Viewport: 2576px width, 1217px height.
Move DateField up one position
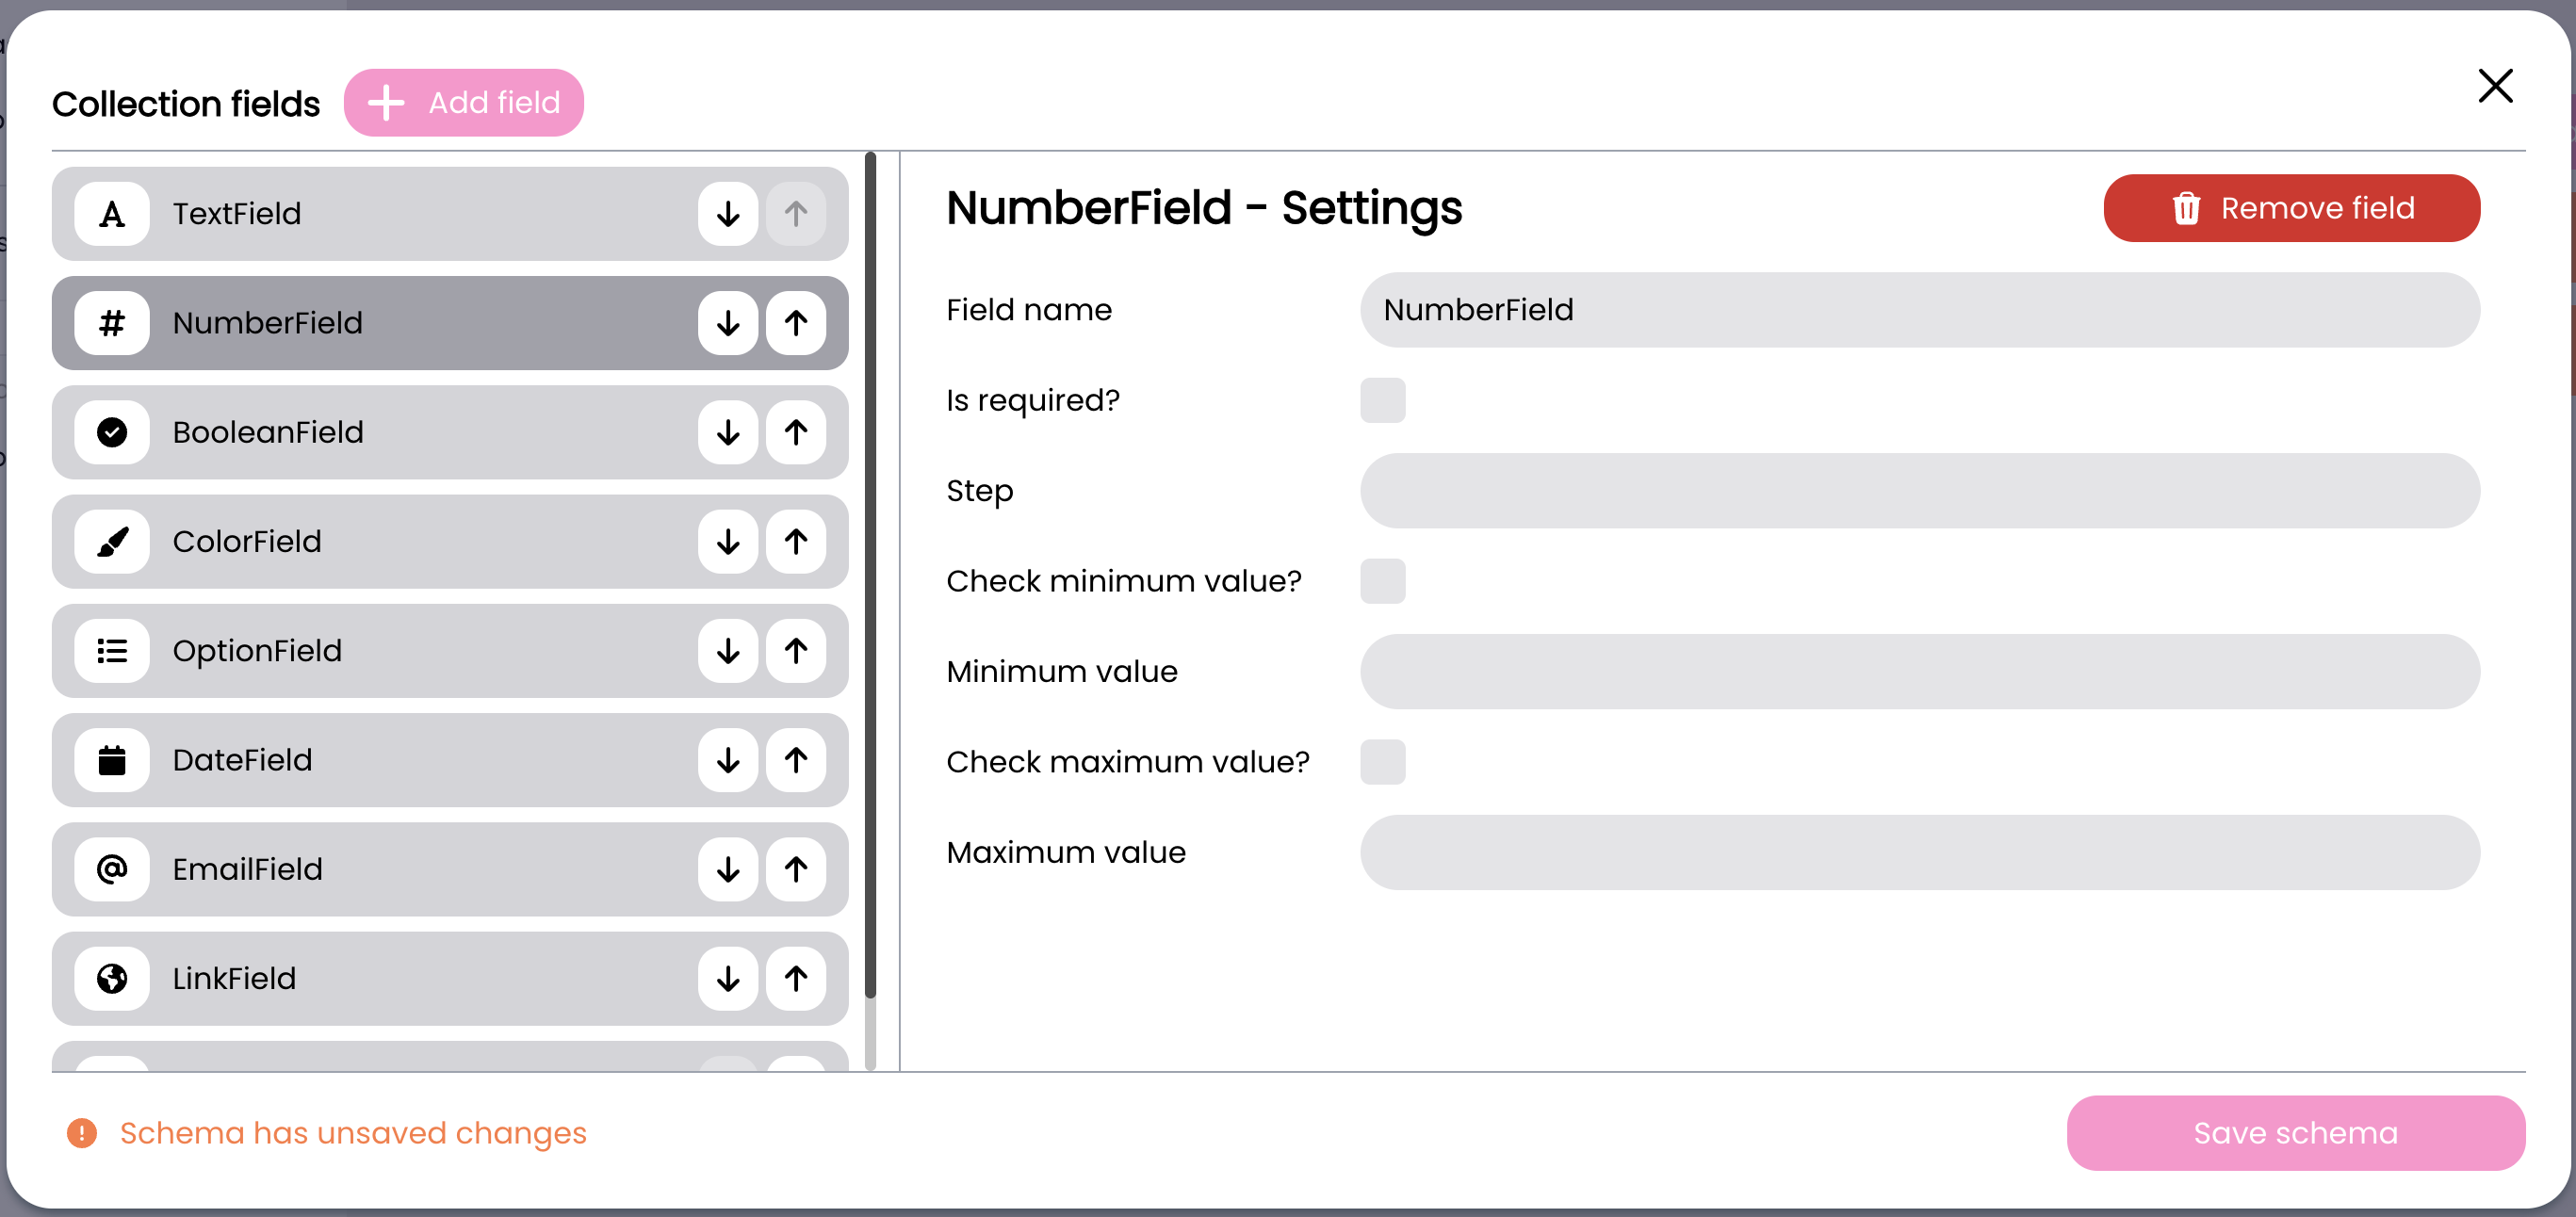pyautogui.click(x=795, y=760)
